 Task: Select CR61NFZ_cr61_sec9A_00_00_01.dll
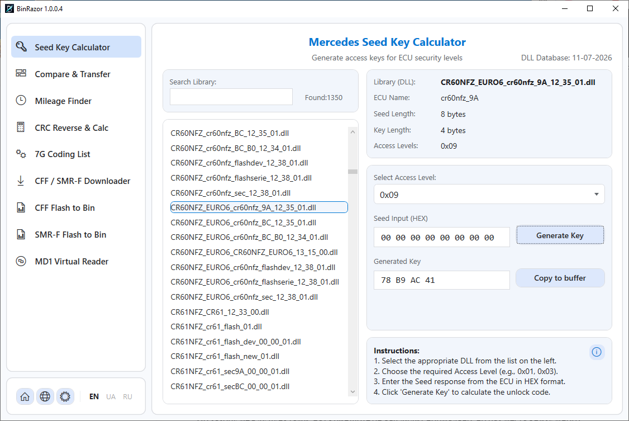point(259,371)
